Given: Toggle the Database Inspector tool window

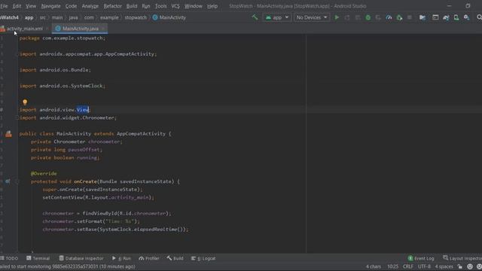Looking at the screenshot, I should (81, 258).
